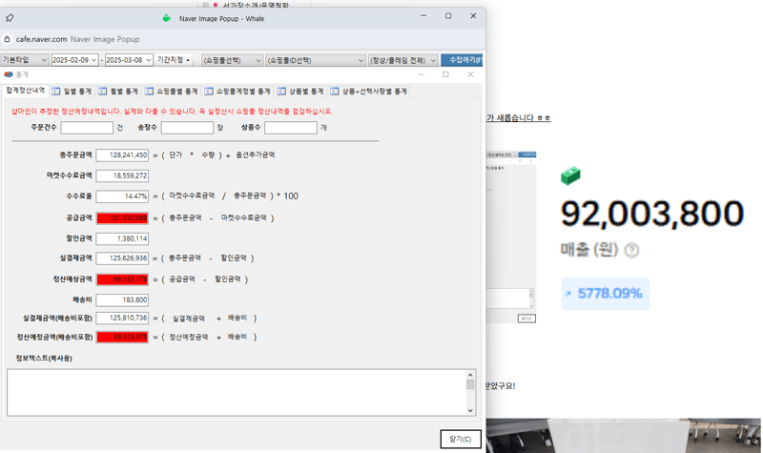Click the red 공급금액 field
Image resolution: width=763 pixels, height=453 pixels.
(122, 218)
